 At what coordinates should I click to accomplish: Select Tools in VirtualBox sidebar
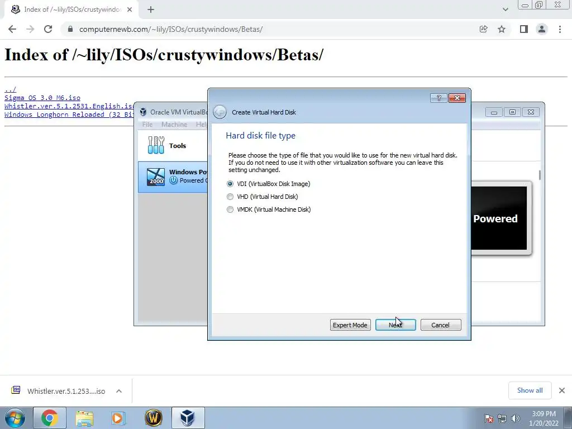tap(173, 145)
